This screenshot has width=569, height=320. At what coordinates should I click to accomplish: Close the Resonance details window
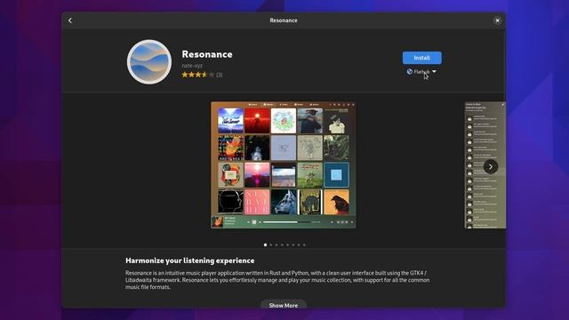pos(497,20)
